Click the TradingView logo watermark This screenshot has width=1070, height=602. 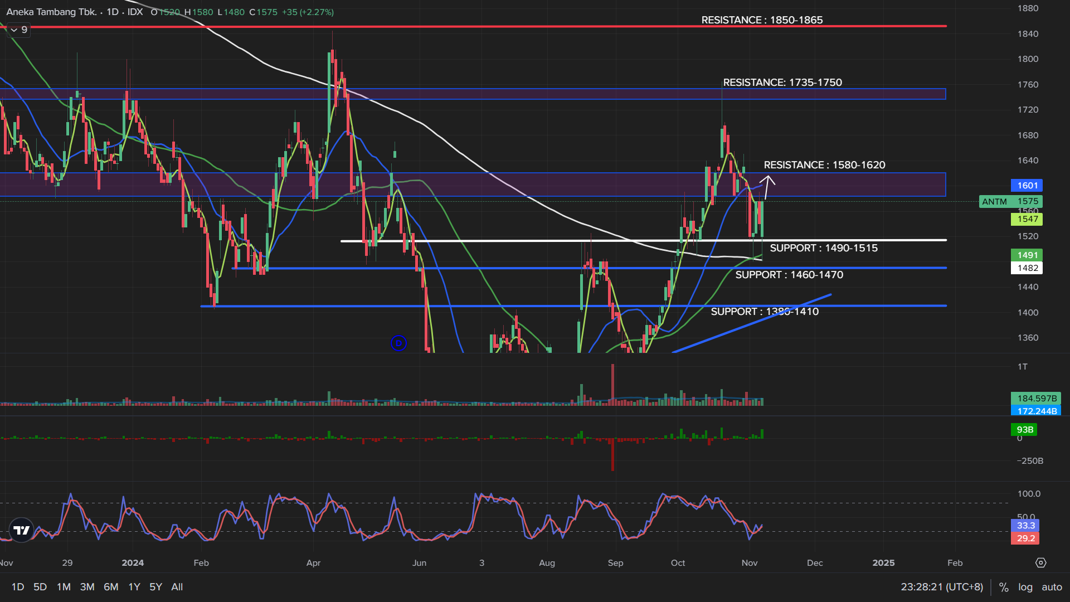click(21, 530)
